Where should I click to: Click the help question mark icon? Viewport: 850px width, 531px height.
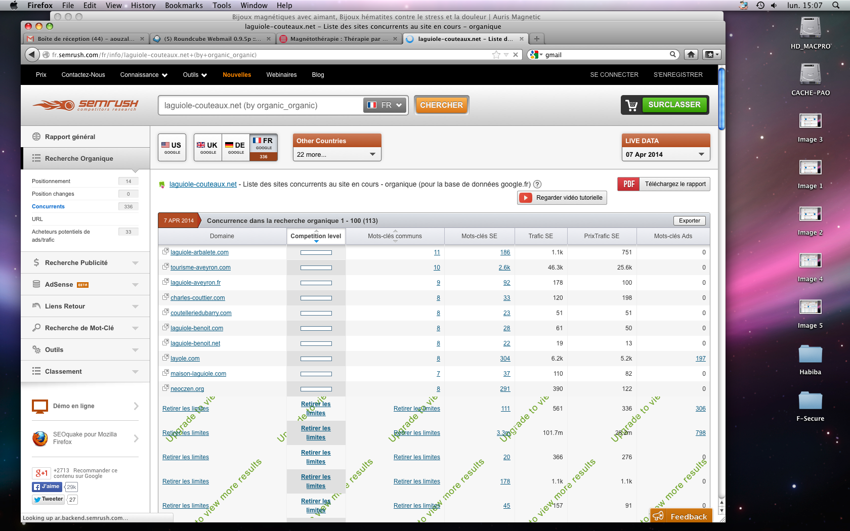coord(537,185)
